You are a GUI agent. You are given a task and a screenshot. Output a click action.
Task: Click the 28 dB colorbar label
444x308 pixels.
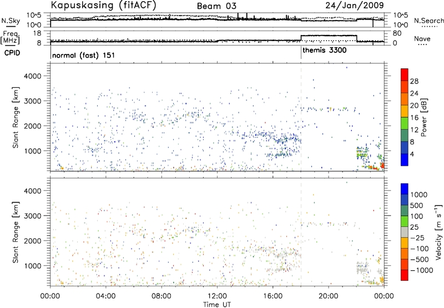[414, 81]
